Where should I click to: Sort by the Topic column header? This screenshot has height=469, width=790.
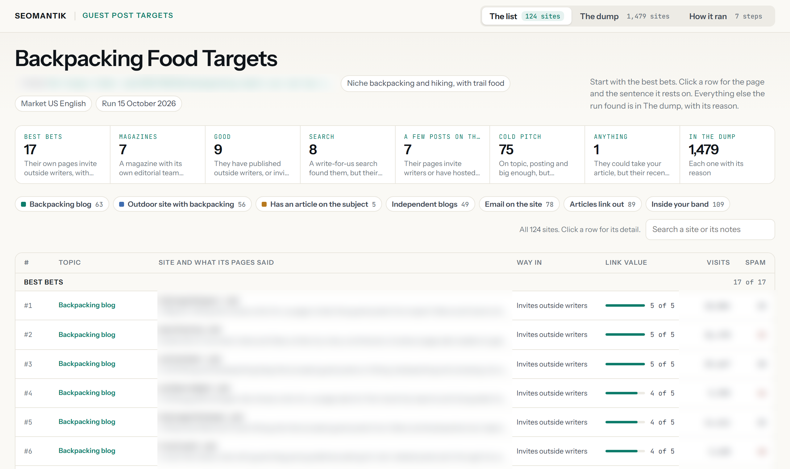click(69, 262)
